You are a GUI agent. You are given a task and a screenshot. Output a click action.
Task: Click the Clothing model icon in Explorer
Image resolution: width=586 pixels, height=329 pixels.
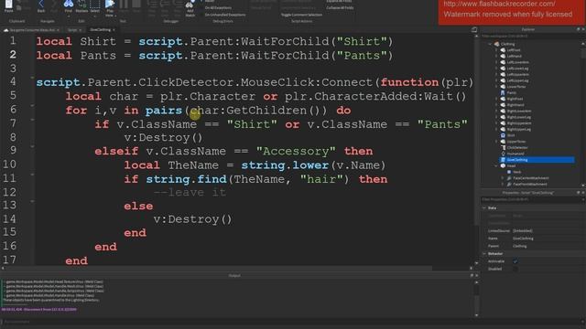[x=496, y=44]
